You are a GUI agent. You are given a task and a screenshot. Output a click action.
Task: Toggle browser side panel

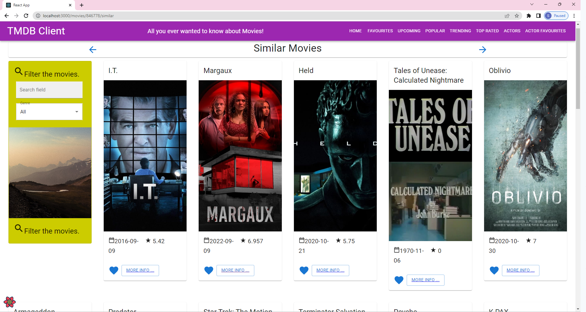(538, 16)
